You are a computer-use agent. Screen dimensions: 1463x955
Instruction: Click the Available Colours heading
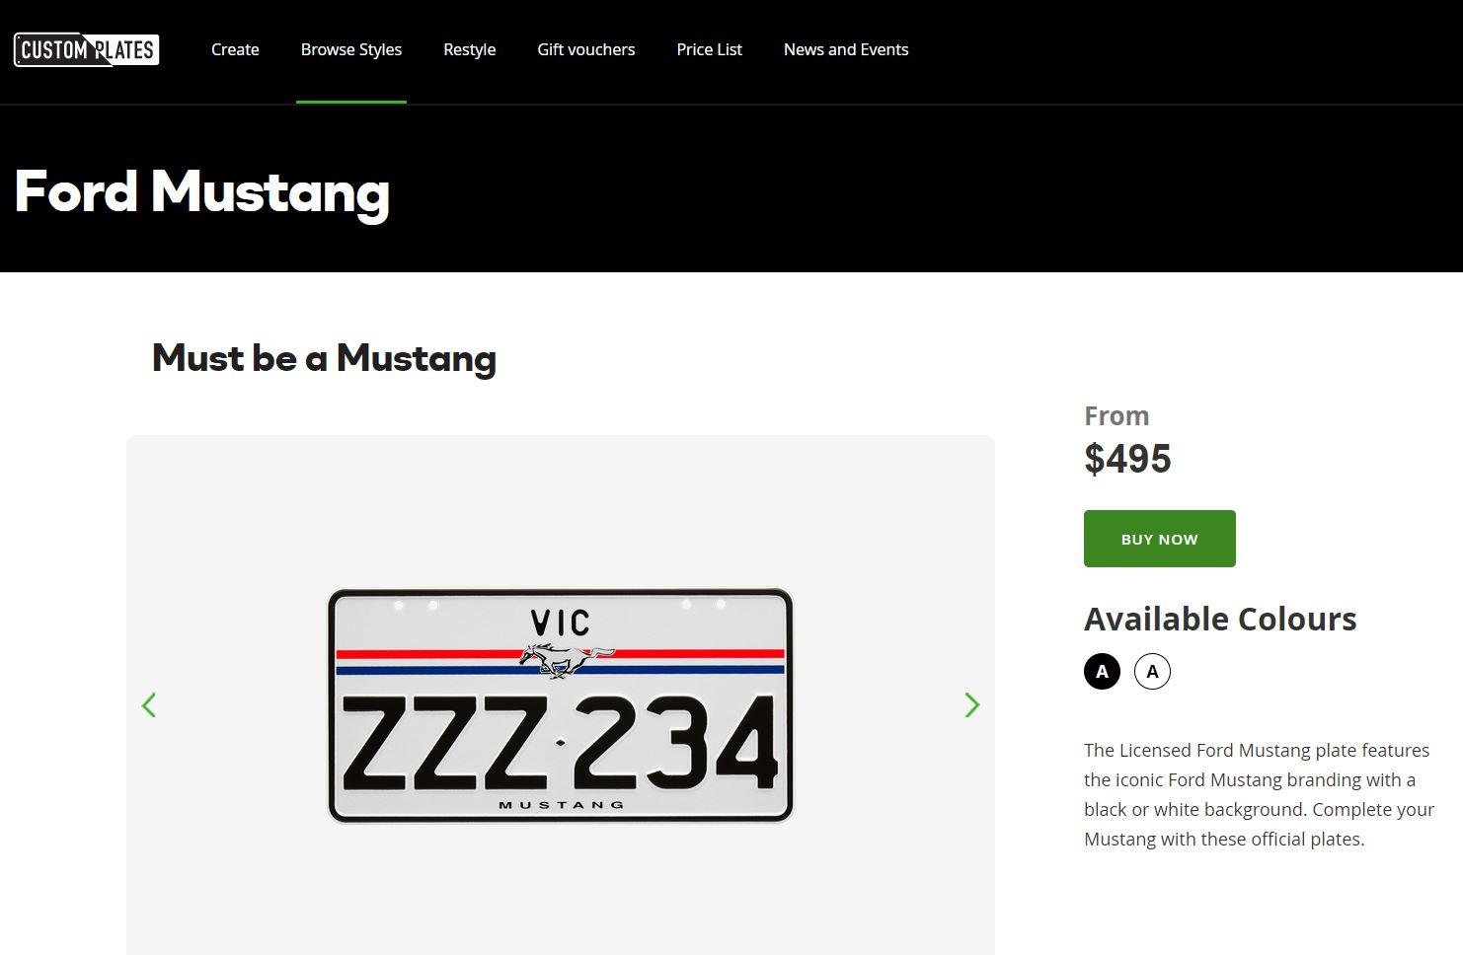click(x=1220, y=619)
